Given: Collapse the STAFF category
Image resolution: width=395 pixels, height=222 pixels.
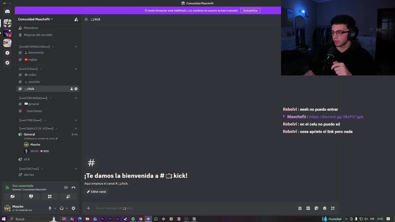Looking at the screenshot, I should [x=31, y=169].
